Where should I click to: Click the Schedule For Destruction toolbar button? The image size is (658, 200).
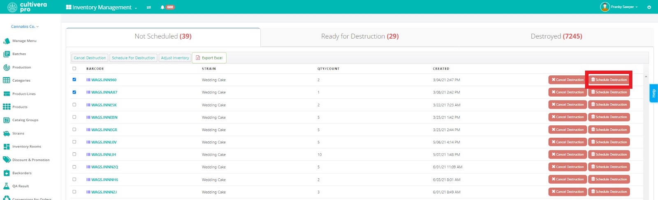coord(133,58)
